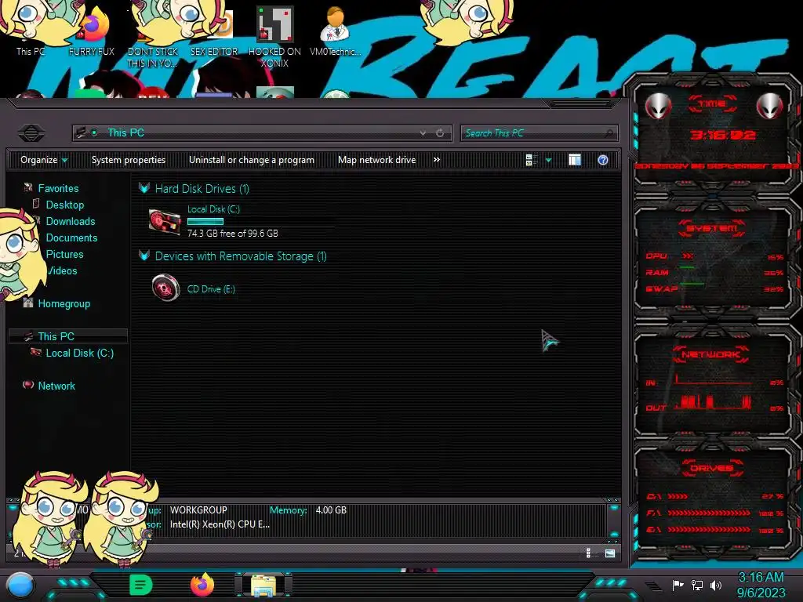Click the CD Drive (E:) label
The width and height of the screenshot is (803, 602).
[x=211, y=289]
